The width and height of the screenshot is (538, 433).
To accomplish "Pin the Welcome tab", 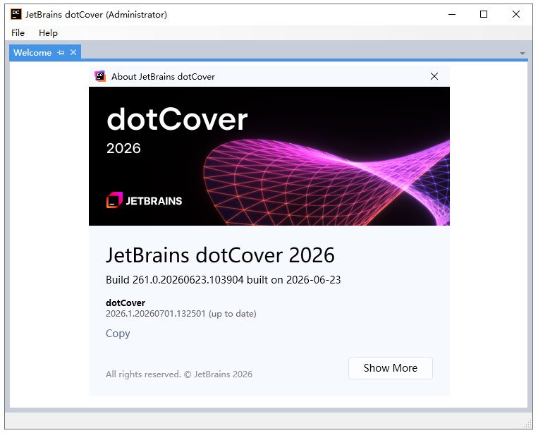I will 61,52.
